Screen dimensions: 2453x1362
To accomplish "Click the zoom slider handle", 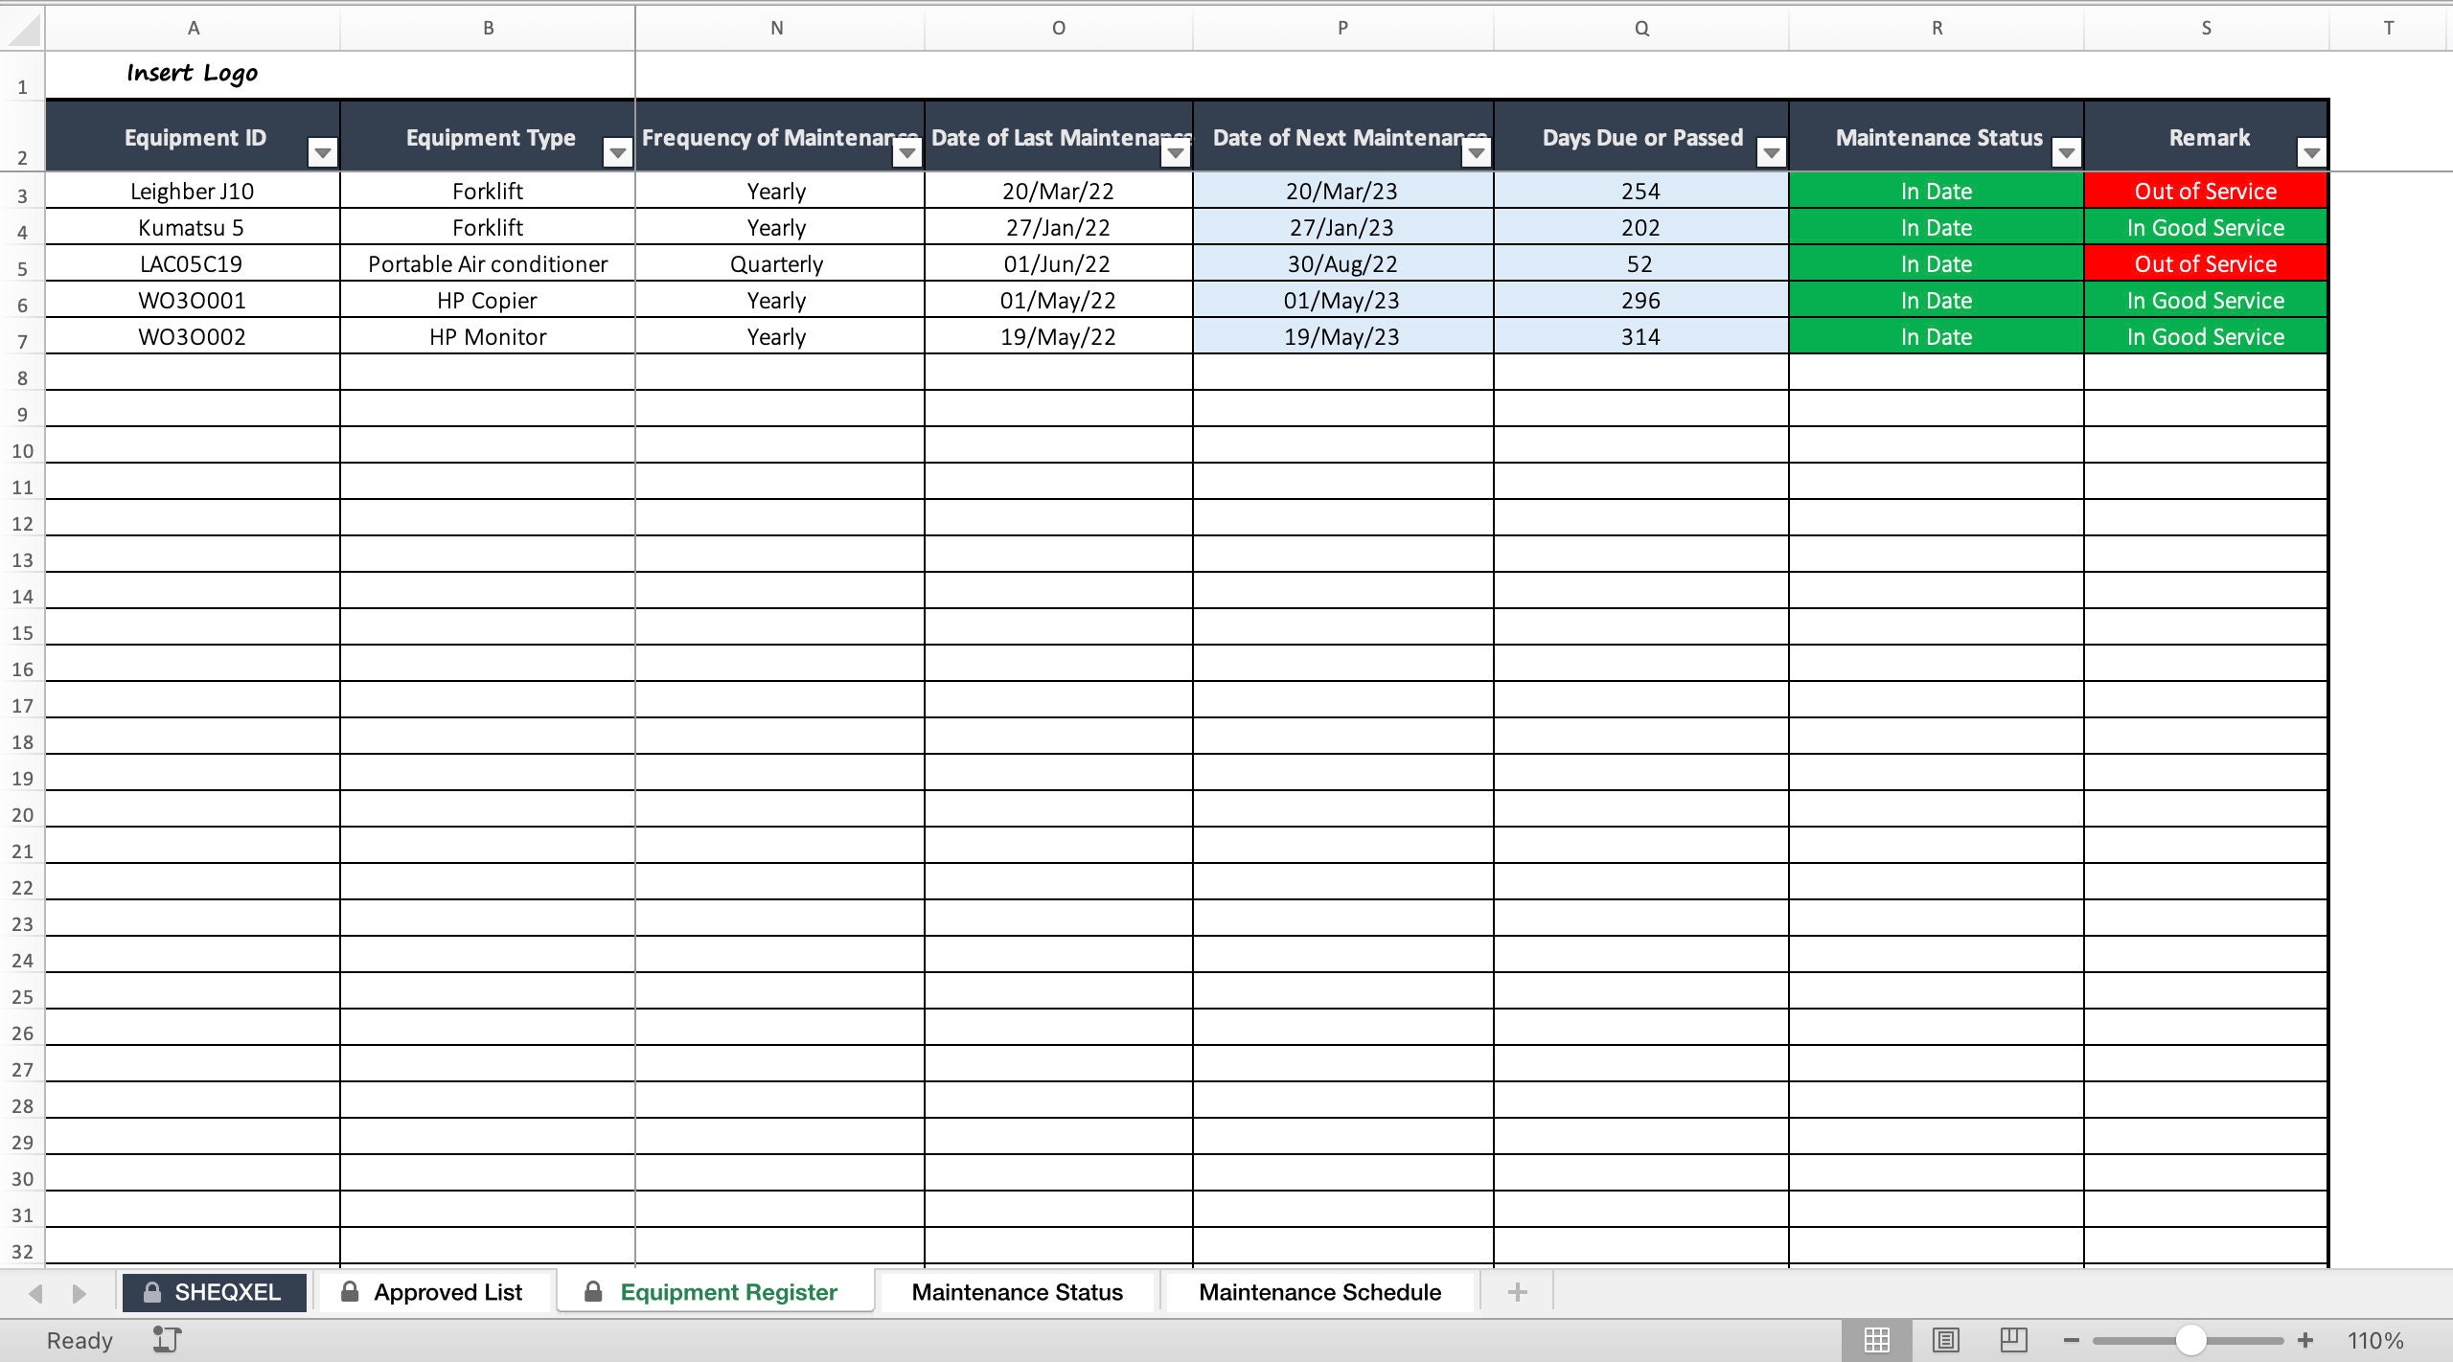I will point(2190,1340).
